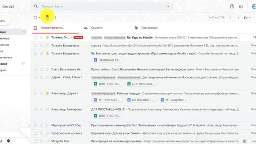Click the calendar event icon on Mirapolis email
Viewport: 256px width, 144px height.
(244, 141)
